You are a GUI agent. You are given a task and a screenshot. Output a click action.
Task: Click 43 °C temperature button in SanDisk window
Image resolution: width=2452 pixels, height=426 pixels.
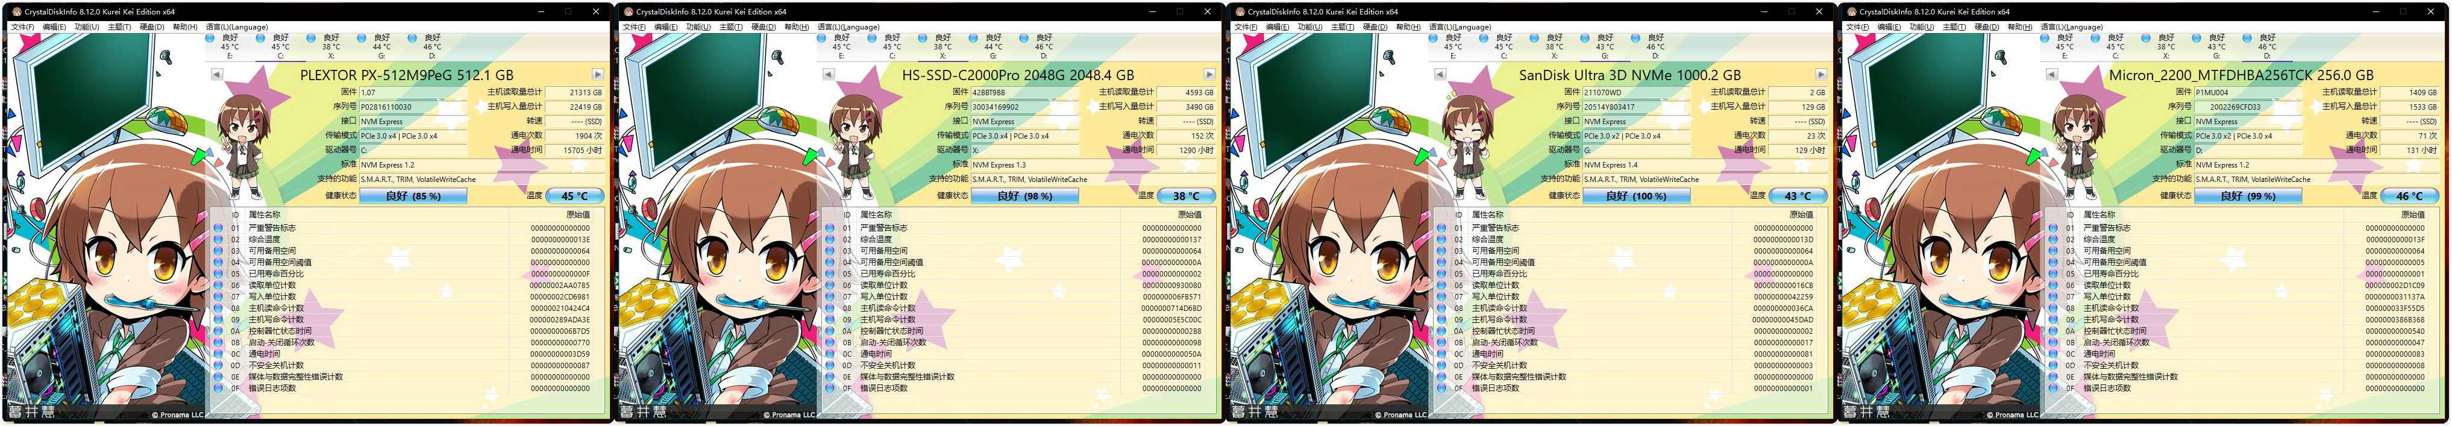tap(1798, 196)
